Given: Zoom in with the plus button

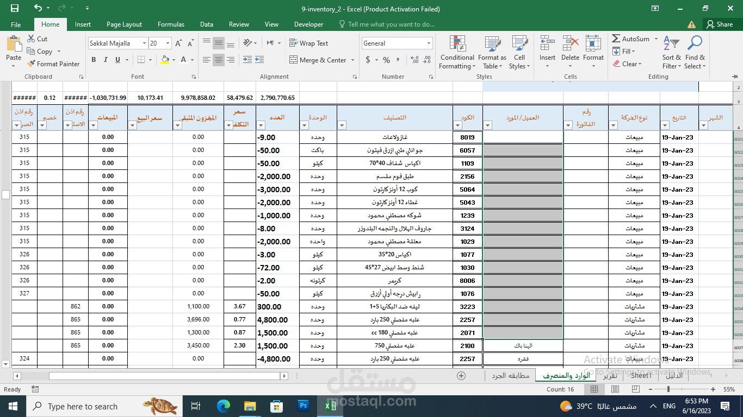Looking at the screenshot, I should (x=713, y=389).
